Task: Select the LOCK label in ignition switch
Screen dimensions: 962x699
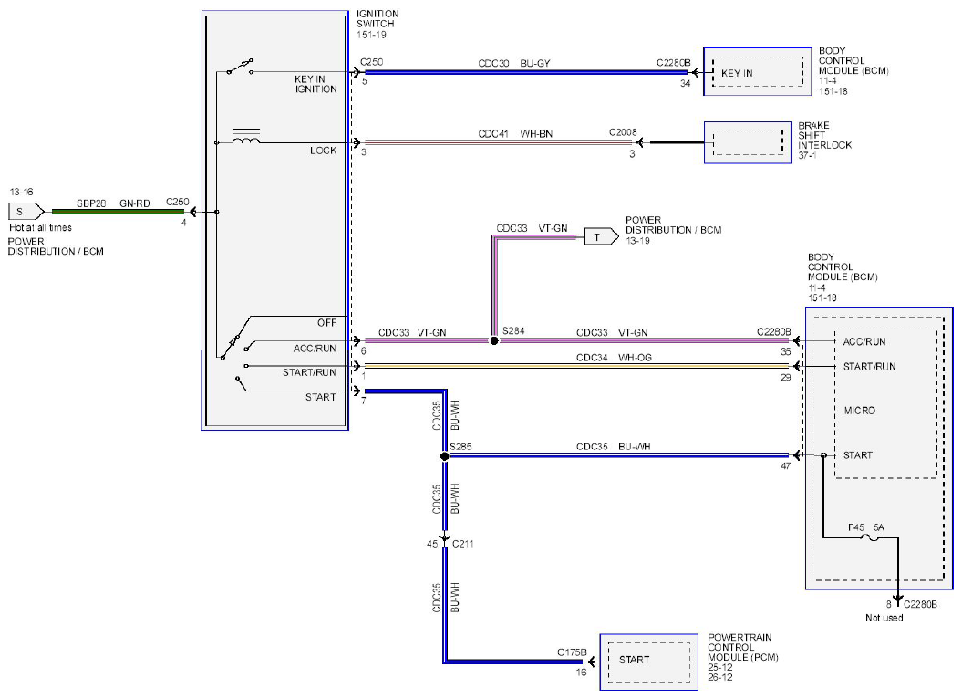Action: pyautogui.click(x=323, y=151)
